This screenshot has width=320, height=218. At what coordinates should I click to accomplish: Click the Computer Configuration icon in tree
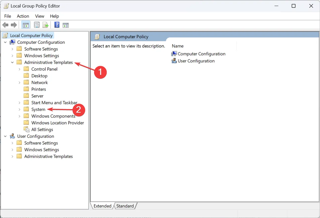click(12, 42)
